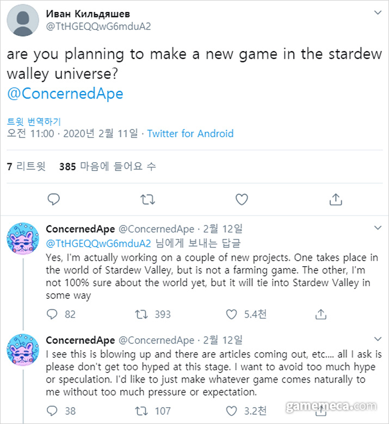This screenshot has height=424, width=389.
Task: Like the reply with 5.4천 hearts
Action: click(x=232, y=314)
